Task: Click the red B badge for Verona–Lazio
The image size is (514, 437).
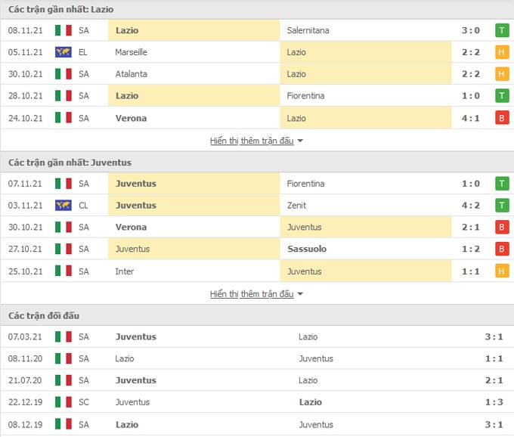Action: [x=502, y=118]
